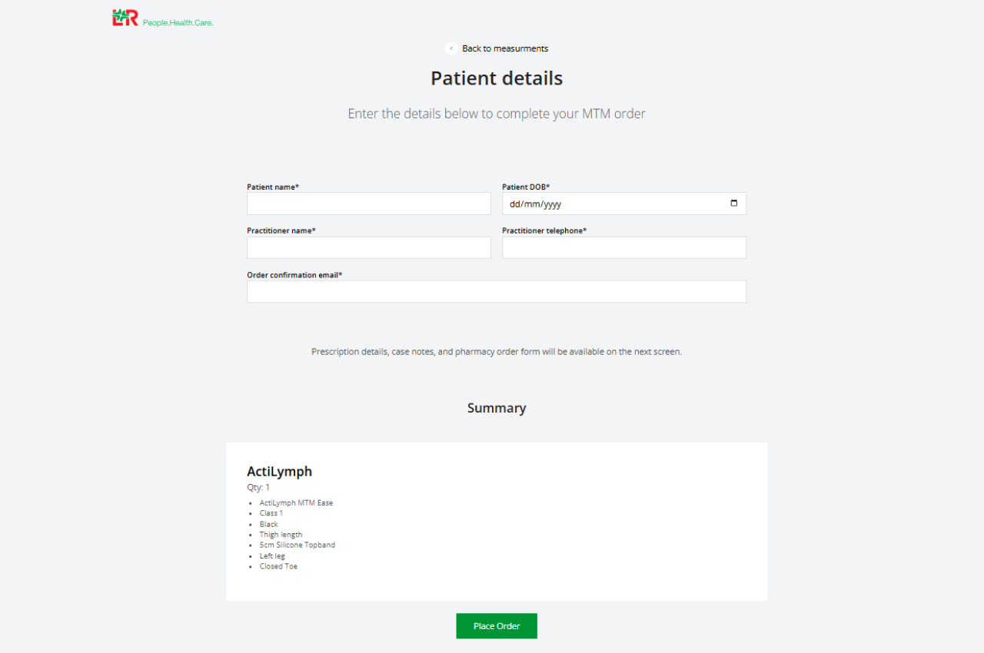Click the Practitioner telephone input box
984x653 pixels.
coord(624,247)
